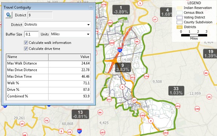
Task: Click the route 15 marker on map
Action: 70,132
